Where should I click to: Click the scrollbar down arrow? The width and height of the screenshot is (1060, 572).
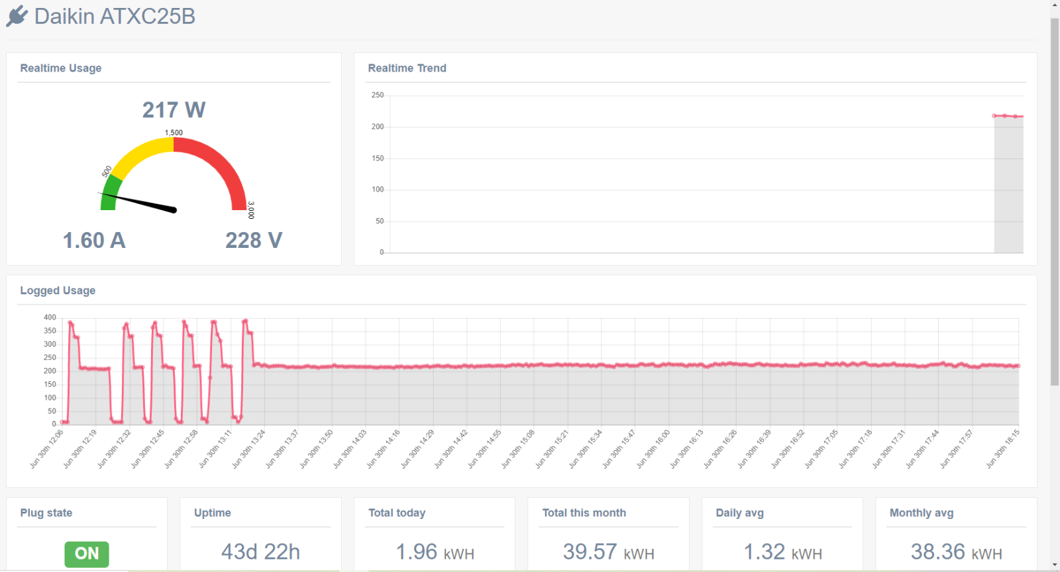point(1055,565)
